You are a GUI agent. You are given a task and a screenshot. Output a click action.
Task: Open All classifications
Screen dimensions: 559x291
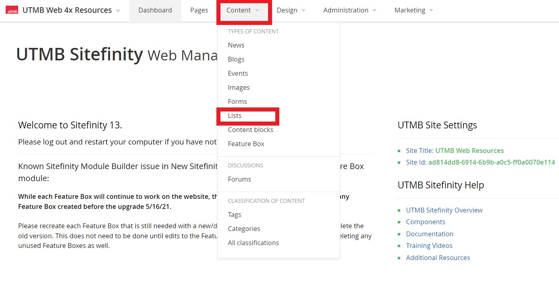tap(253, 243)
